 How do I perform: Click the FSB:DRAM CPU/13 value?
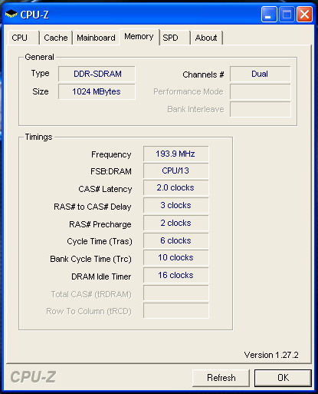[176, 171]
